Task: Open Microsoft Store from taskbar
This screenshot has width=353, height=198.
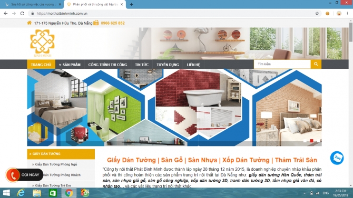Action: [x=53, y=193]
